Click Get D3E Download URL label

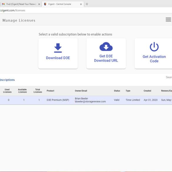[x=106, y=58]
